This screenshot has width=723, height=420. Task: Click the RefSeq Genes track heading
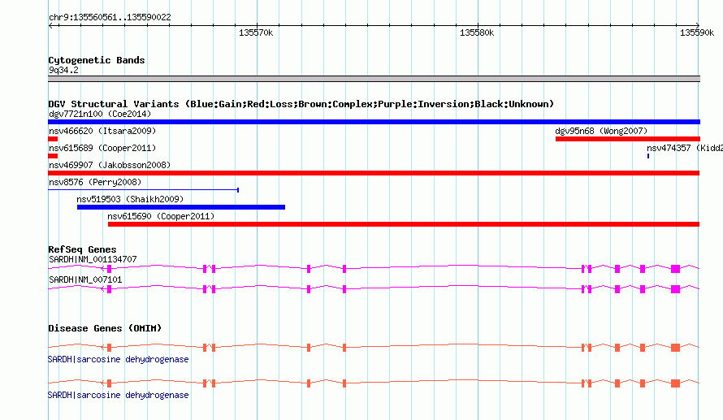82,249
